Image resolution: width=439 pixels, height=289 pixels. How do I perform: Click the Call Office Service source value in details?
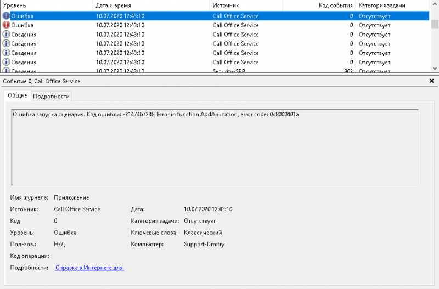(x=77, y=209)
